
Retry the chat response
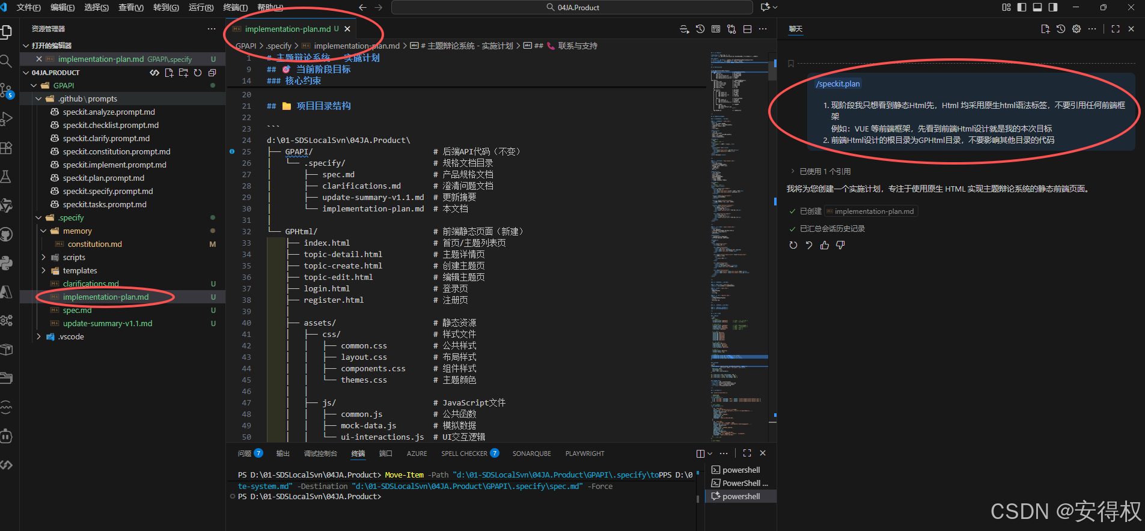click(793, 245)
